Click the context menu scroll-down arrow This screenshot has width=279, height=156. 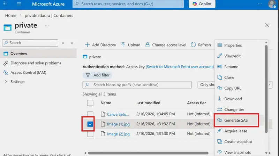[x=266, y=153]
